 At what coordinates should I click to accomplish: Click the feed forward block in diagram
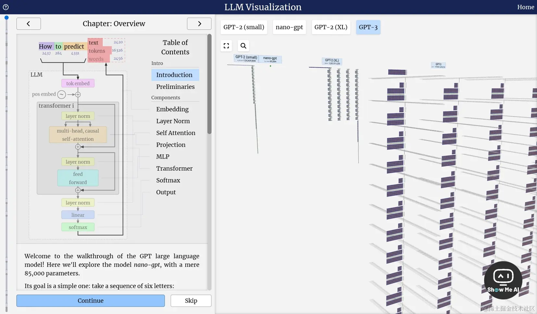78,178
